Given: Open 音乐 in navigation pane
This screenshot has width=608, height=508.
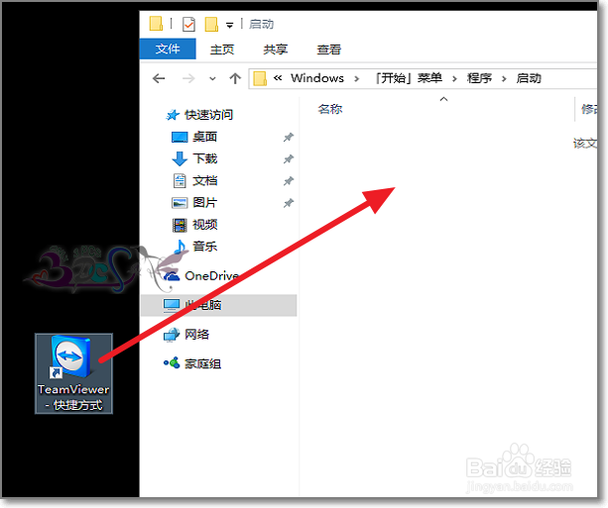Looking at the screenshot, I should [204, 247].
